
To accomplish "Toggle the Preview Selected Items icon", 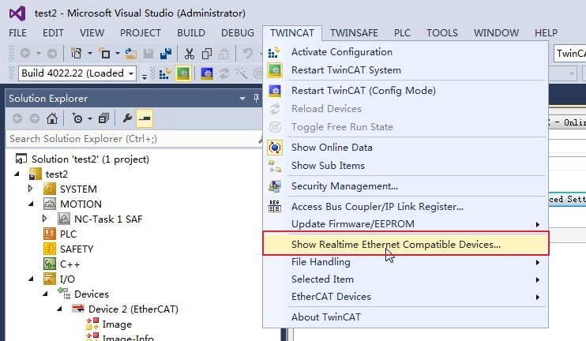I will tap(145, 118).
